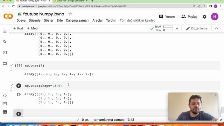Open a new browser tab

tap(92, 1)
